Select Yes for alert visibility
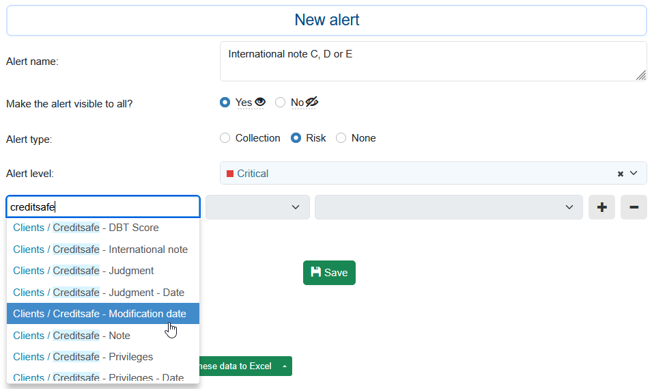Image resolution: width=652 pixels, height=389 pixels. pyautogui.click(x=225, y=103)
